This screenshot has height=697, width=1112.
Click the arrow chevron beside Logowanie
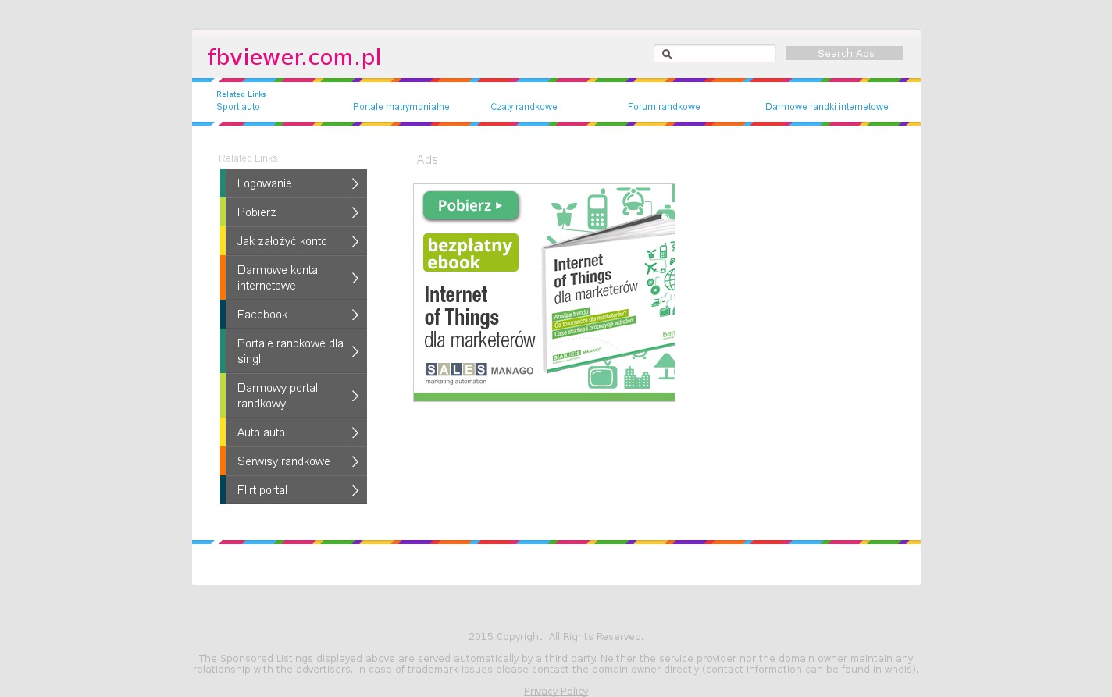coord(355,183)
